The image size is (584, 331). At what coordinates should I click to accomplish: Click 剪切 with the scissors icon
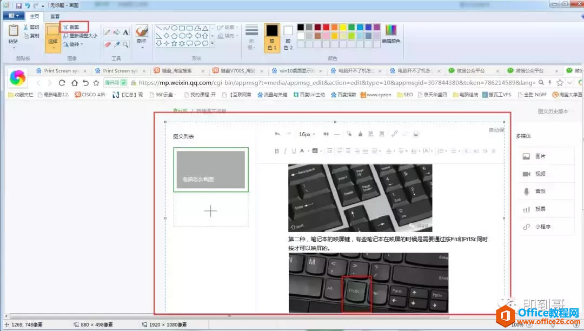31,27
